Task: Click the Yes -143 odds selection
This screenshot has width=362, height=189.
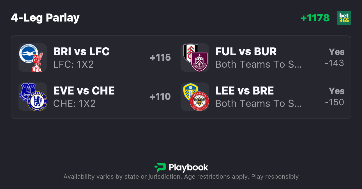Action: (x=335, y=58)
